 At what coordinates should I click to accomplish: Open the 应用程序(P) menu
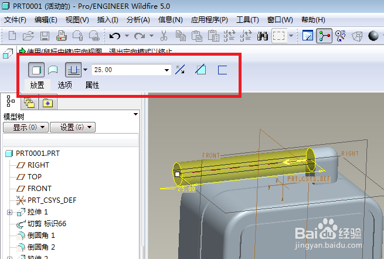(x=209, y=20)
